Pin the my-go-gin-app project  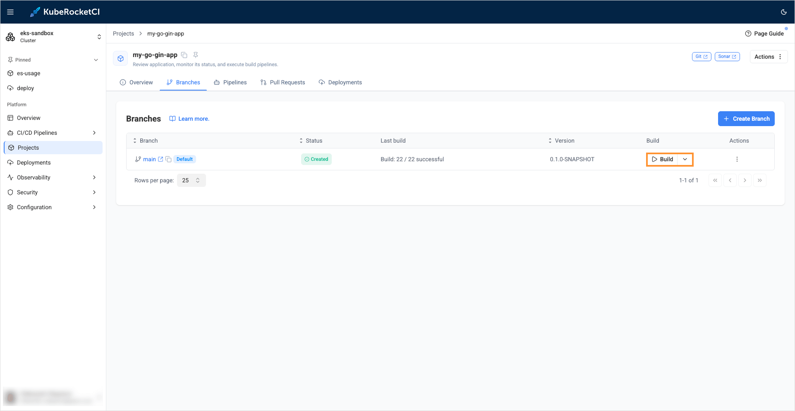click(196, 55)
